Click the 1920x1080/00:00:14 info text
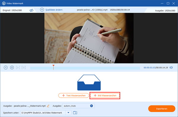 click(x=120, y=10)
